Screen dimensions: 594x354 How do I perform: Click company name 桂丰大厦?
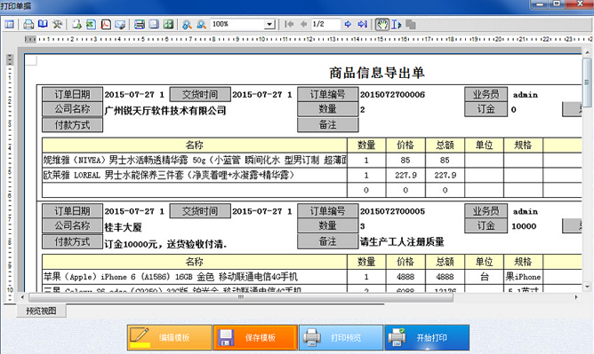point(123,227)
